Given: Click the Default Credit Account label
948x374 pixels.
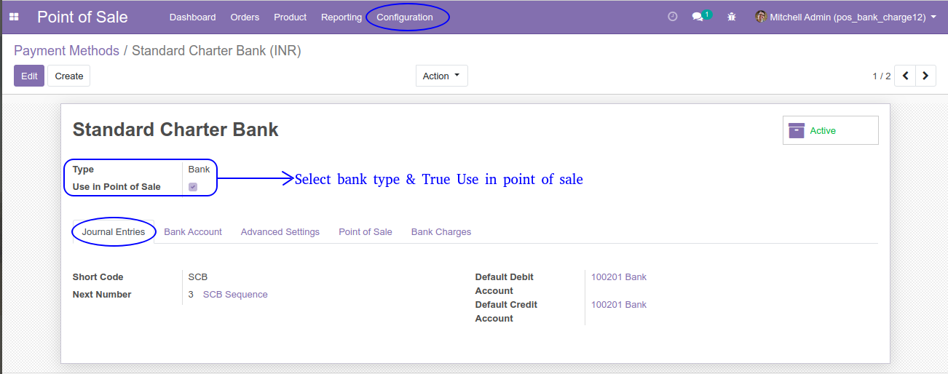Looking at the screenshot, I should click(507, 311).
